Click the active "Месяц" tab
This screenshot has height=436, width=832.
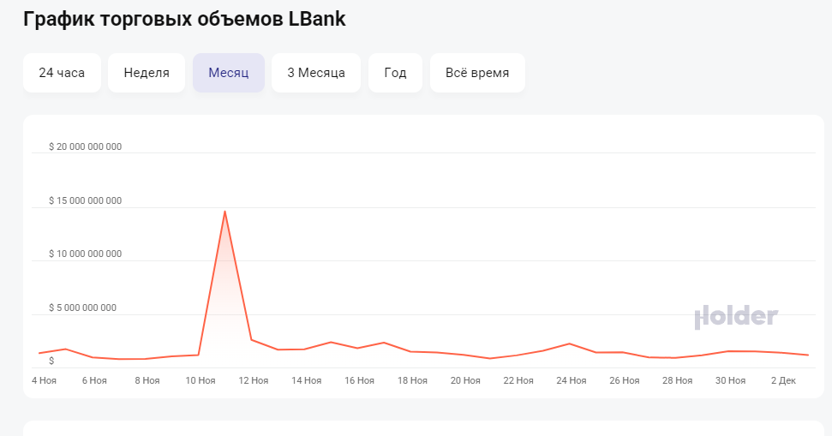tap(229, 73)
